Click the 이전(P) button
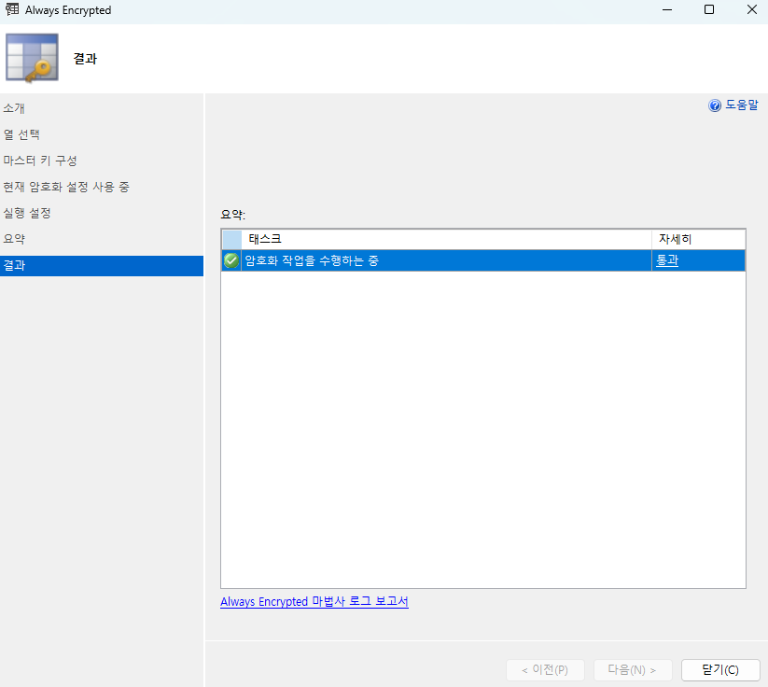Viewport: 768px width, 687px height. coord(545,670)
